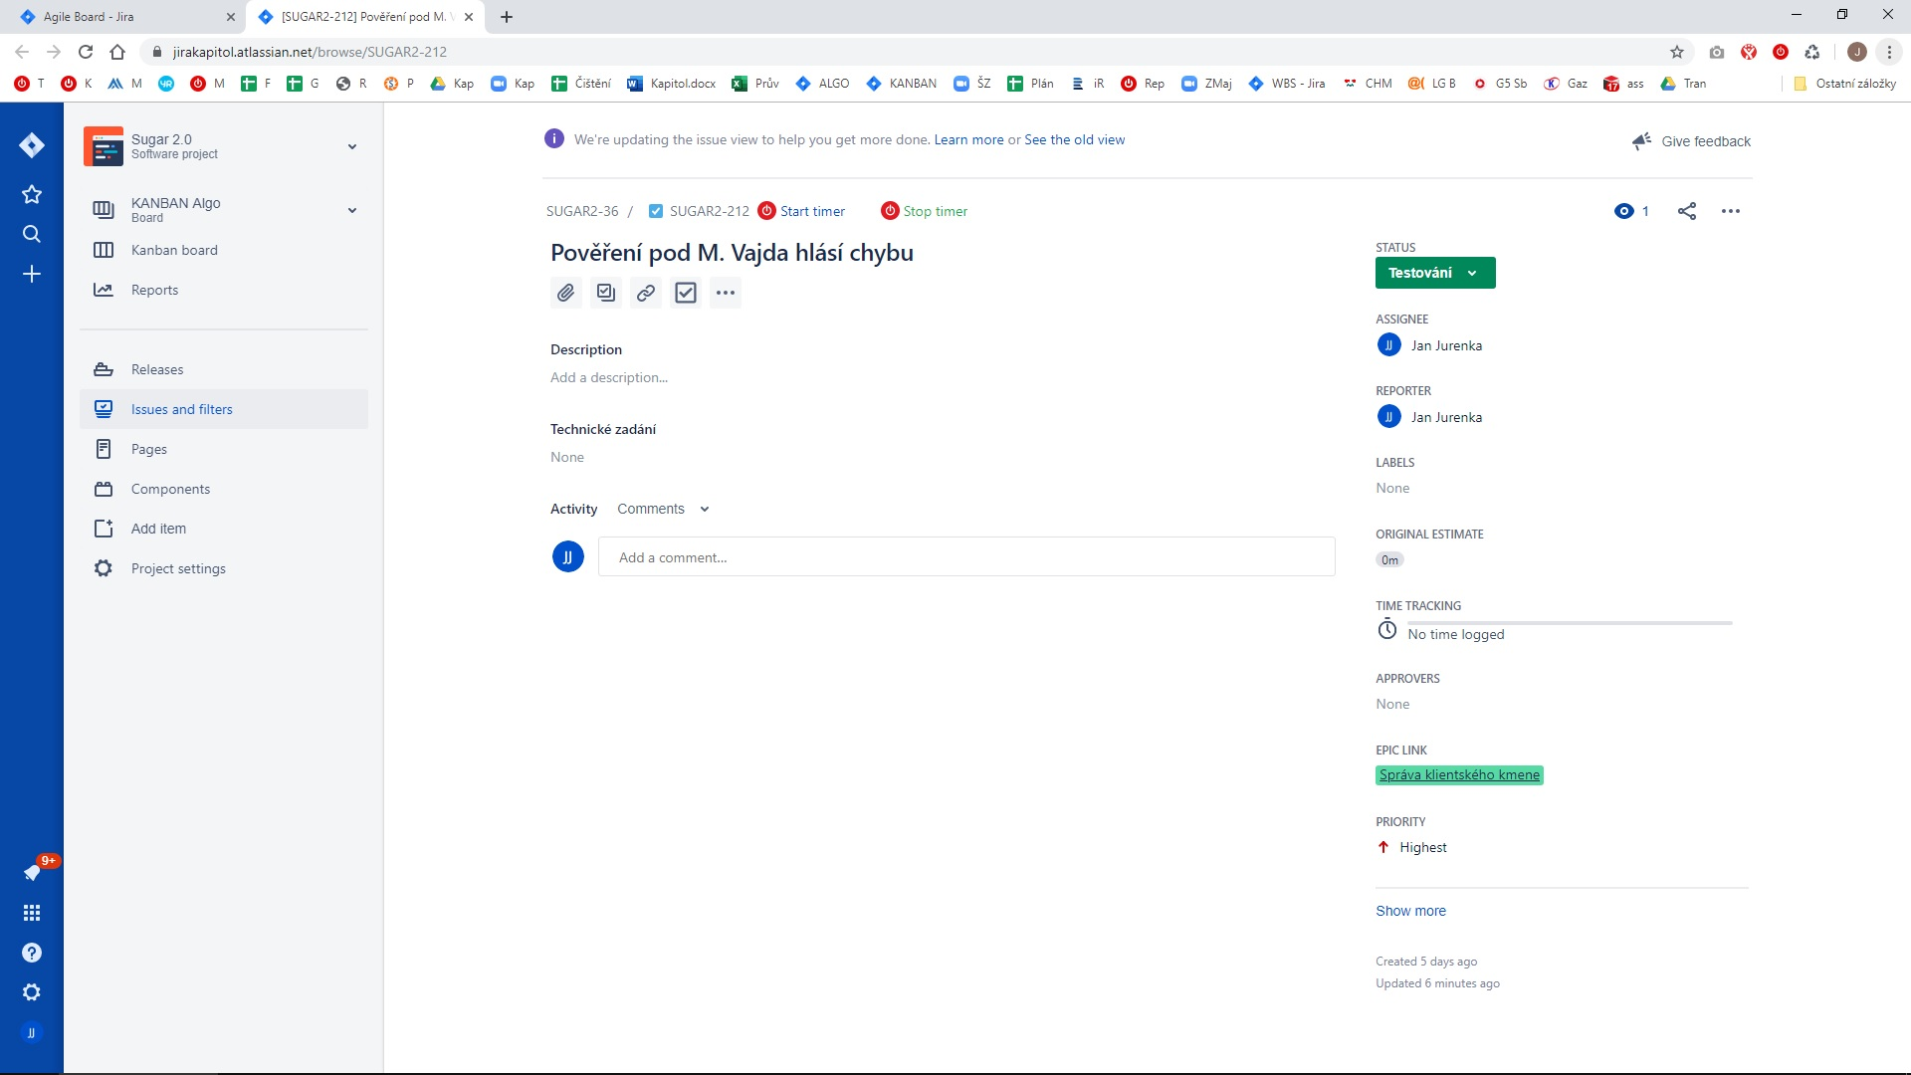Select the SUGAR2-212 issue type checkbox icon

(x=656, y=210)
